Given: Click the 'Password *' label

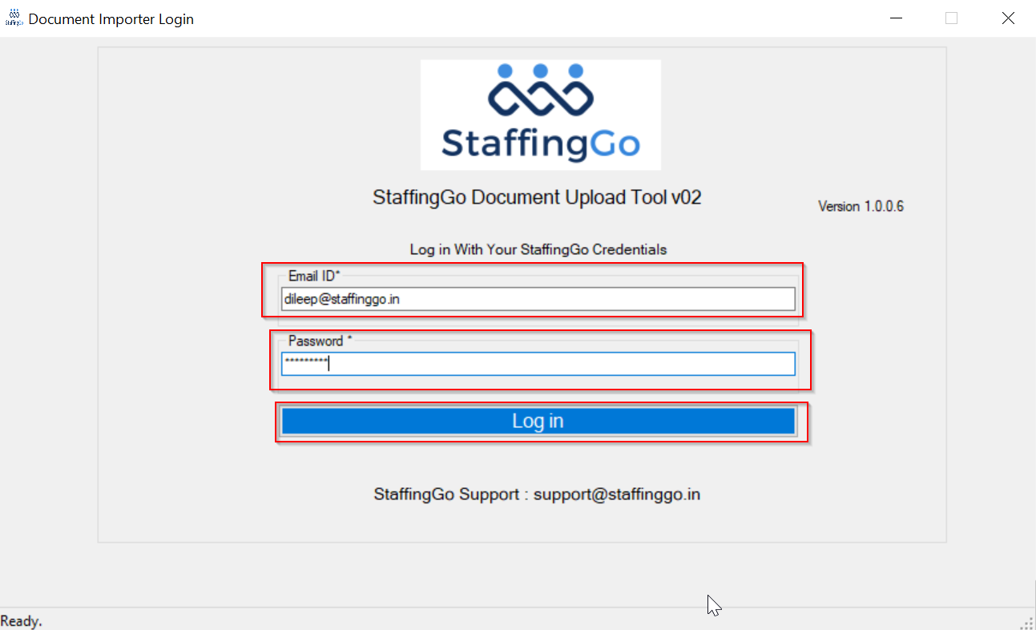Looking at the screenshot, I should (x=320, y=341).
